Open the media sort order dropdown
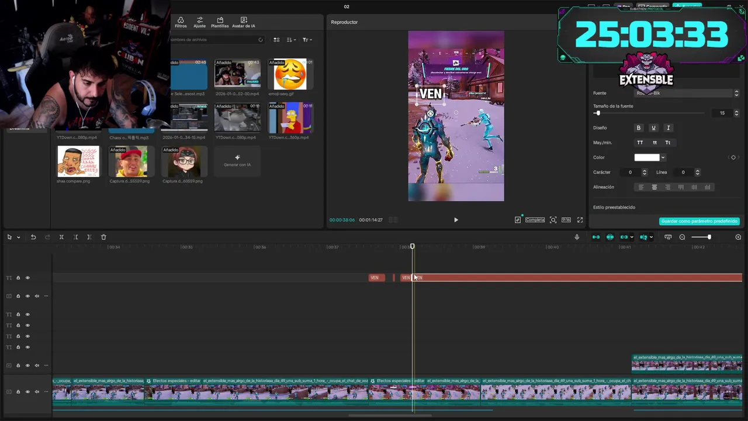The height and width of the screenshot is (421, 748). coord(292,40)
